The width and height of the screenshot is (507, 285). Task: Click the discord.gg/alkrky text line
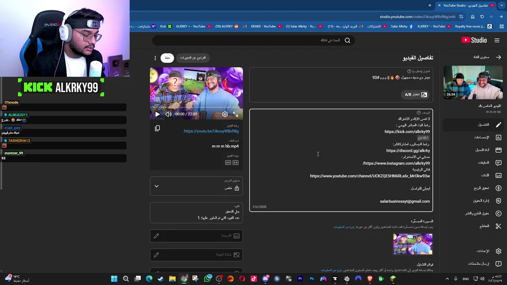(x=408, y=151)
